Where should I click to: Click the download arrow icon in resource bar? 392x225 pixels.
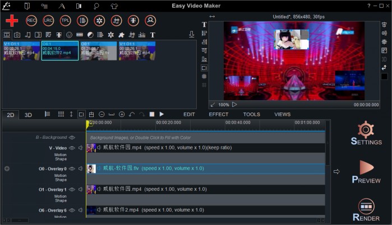[191, 35]
